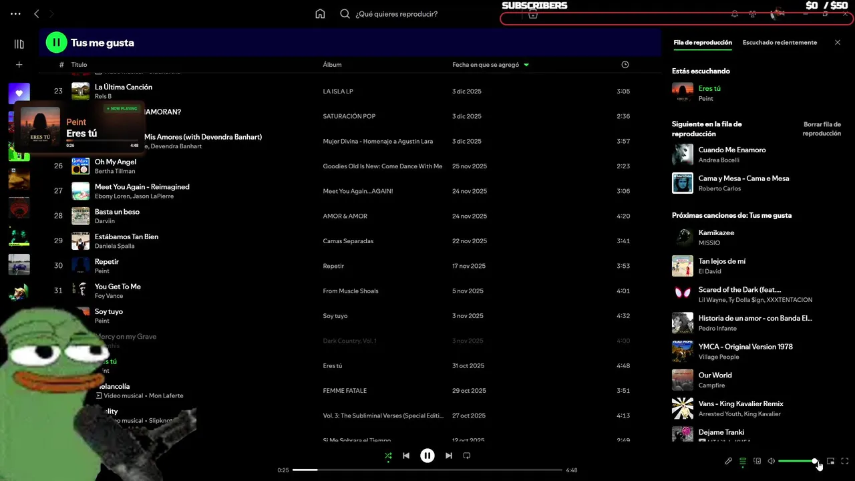Click Kamikazee queue thumbnail
This screenshot has width=855, height=481.
coord(683,237)
